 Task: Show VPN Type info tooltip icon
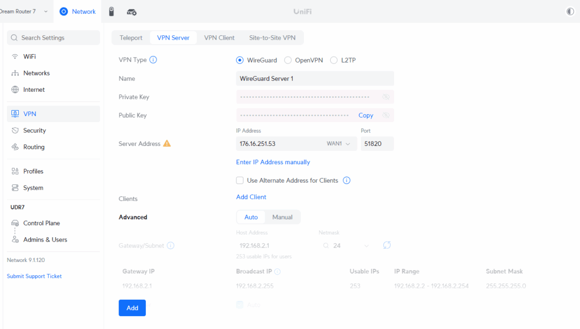153,60
